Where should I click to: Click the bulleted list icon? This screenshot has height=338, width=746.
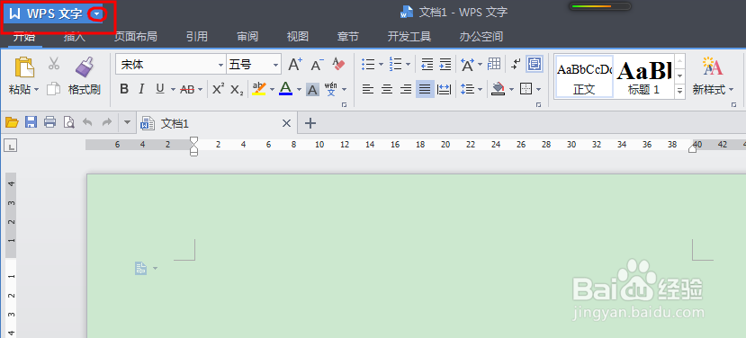pos(368,64)
